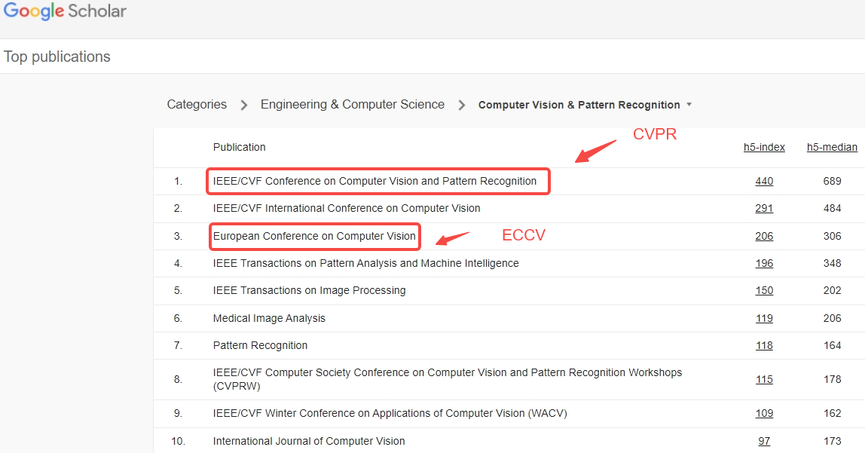Open the Computer Vision & Pattern Recognition dropdown arrow
The image size is (865, 453).
[689, 104]
